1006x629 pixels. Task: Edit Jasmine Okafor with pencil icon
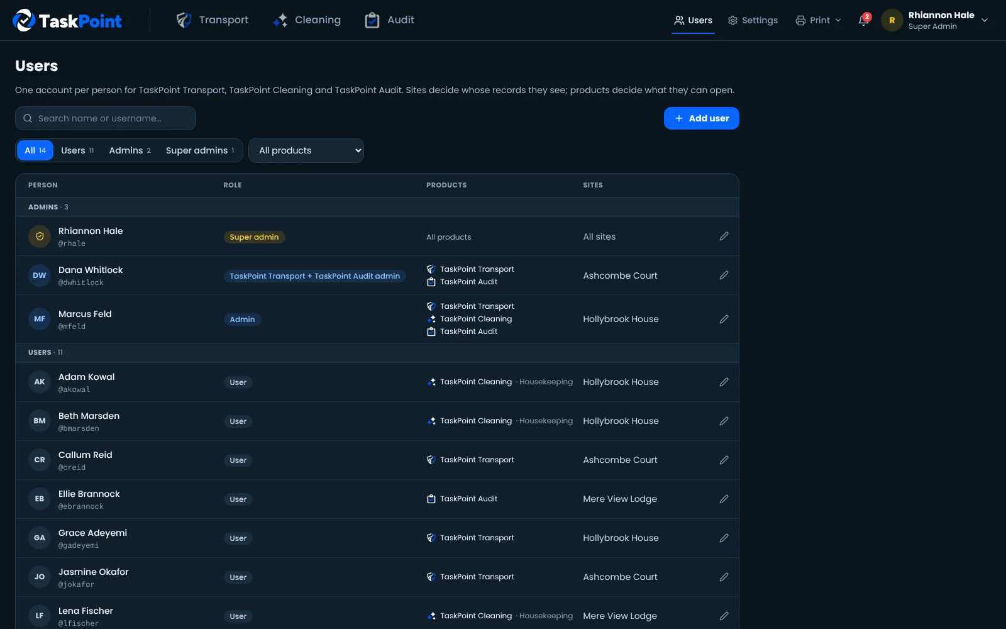(724, 577)
